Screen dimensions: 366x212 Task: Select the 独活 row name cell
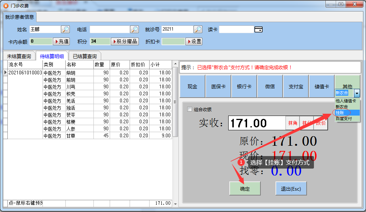pyautogui.click(x=79, y=107)
